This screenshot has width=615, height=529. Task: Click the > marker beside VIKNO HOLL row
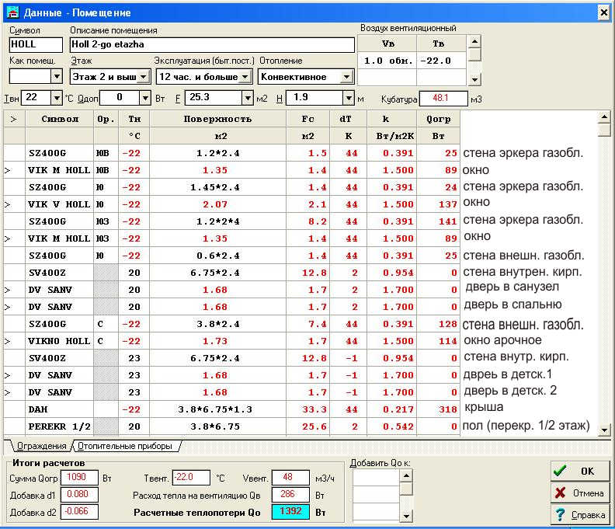point(8,341)
